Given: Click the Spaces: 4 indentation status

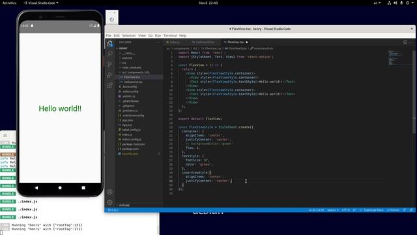Looking at the screenshot, I should coord(333,210).
